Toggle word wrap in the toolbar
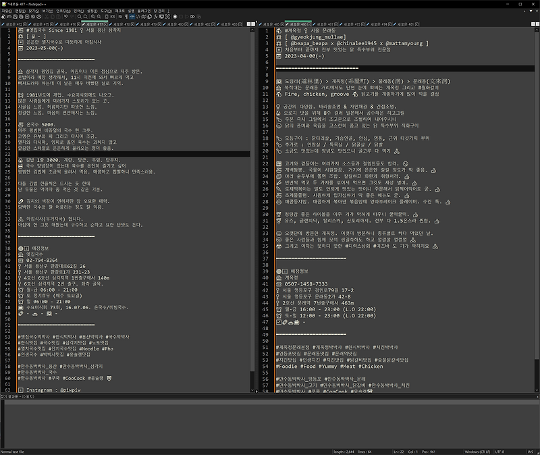The height and width of the screenshot is (455, 540). coord(120,16)
